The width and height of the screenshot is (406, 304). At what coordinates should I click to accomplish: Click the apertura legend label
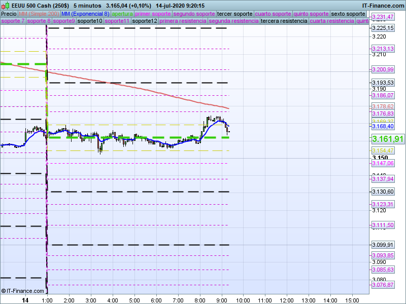[x=122, y=14]
